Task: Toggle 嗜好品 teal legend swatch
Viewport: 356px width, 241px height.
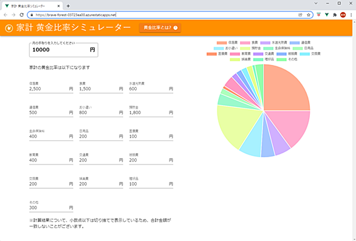Action: tap(258, 59)
